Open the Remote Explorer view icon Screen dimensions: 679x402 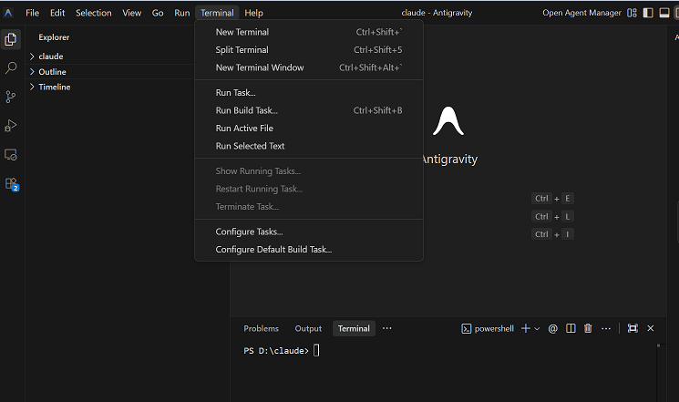click(10, 155)
